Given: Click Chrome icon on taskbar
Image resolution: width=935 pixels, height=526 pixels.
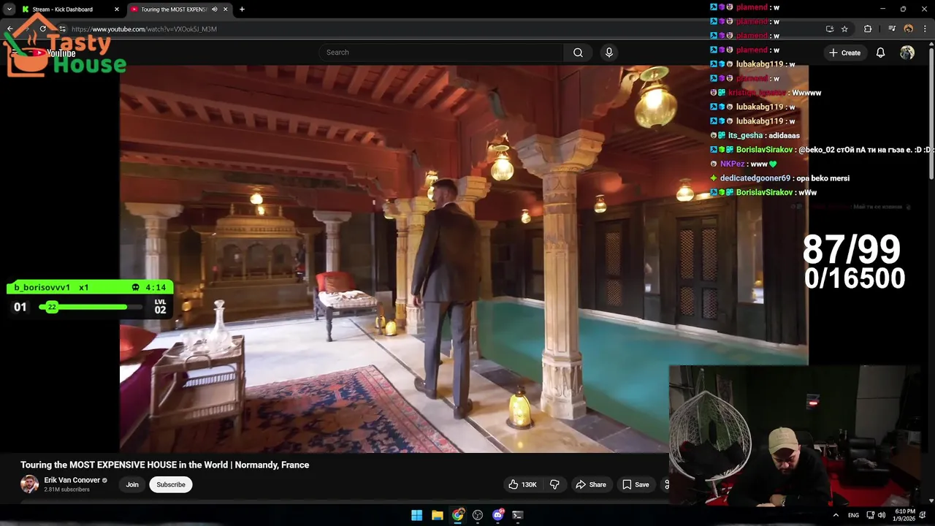Looking at the screenshot, I should coord(457,515).
